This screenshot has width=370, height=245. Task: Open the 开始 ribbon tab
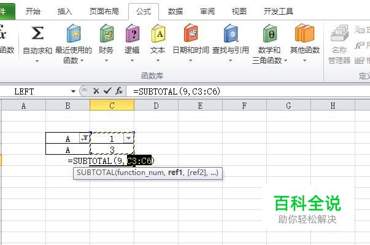(x=33, y=11)
